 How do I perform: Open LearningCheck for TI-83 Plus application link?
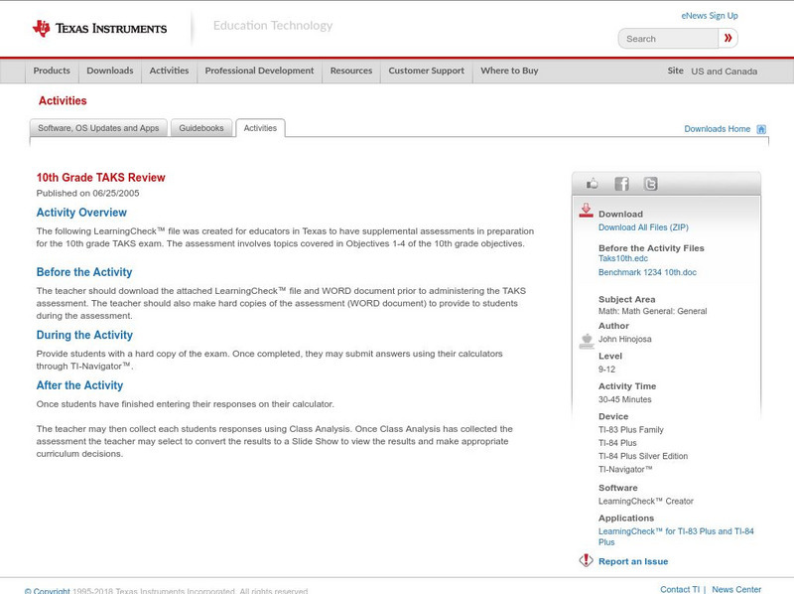pyautogui.click(x=676, y=536)
